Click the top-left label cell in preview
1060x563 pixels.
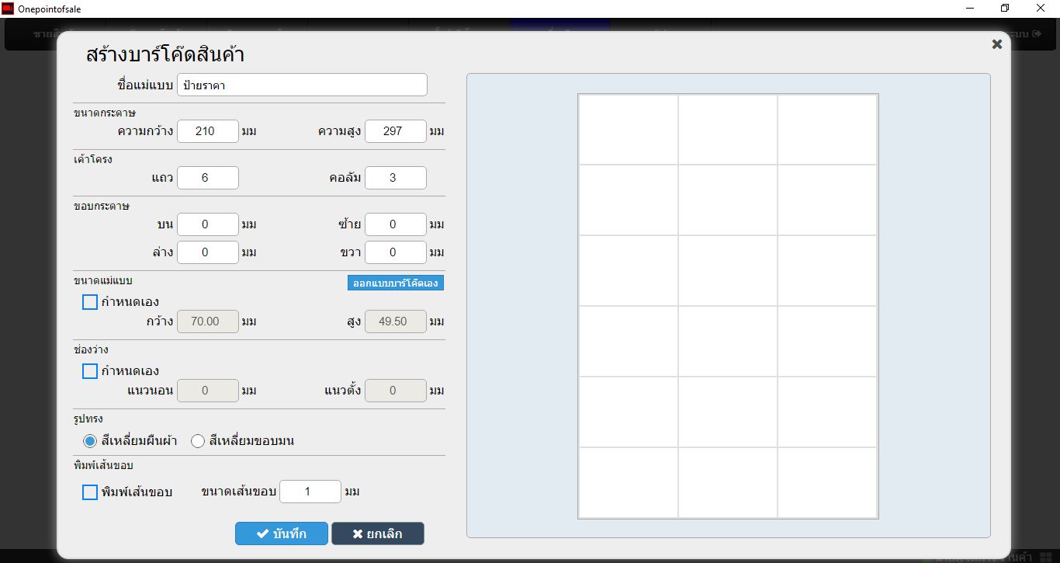coord(628,130)
